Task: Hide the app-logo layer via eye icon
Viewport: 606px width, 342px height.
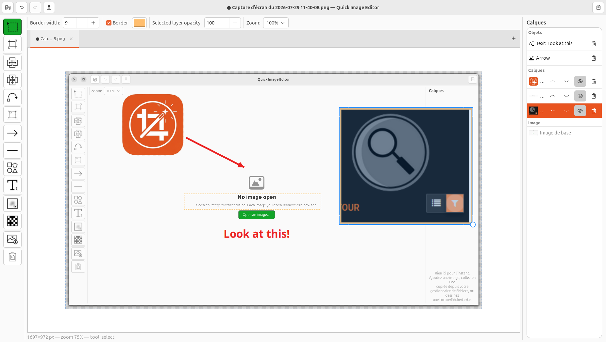Action: (x=580, y=81)
